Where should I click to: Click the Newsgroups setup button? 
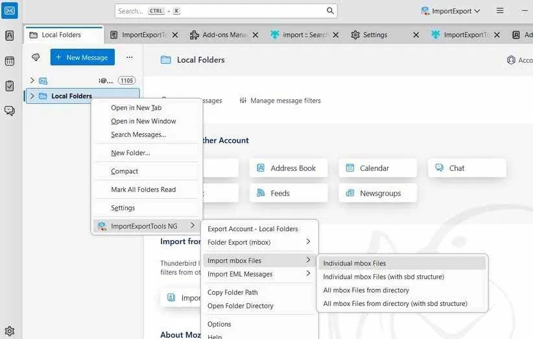[x=378, y=193]
